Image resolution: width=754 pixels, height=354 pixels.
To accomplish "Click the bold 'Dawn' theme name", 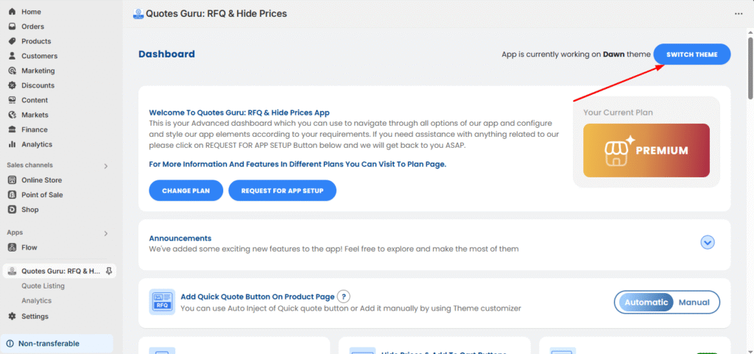I will click(x=613, y=54).
